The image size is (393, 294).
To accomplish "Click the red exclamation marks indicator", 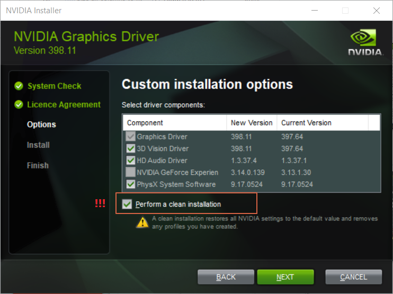I will (100, 203).
